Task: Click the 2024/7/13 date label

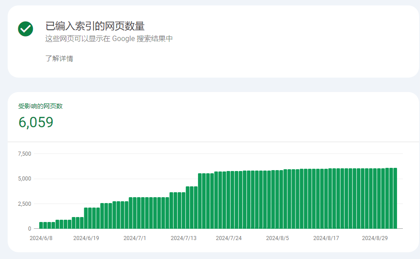Action: pyautogui.click(x=184, y=238)
